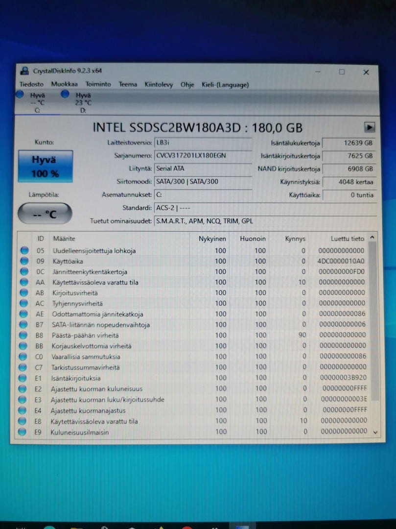This screenshot has width=396, height=529.
Task: Click the serial number field
Action: (203, 156)
